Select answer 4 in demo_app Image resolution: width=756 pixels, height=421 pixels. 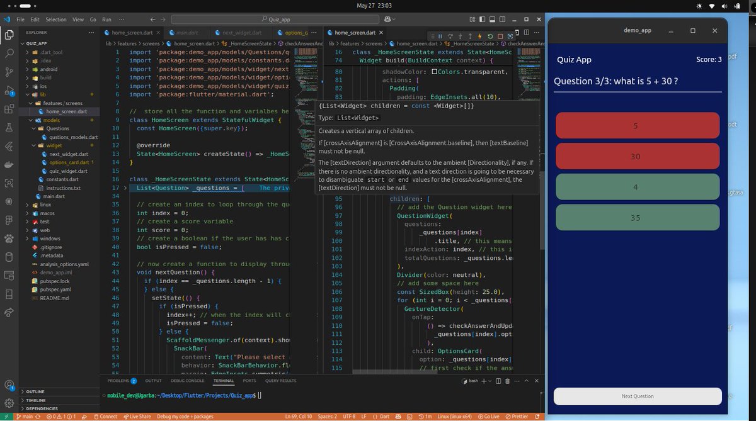coord(638,187)
